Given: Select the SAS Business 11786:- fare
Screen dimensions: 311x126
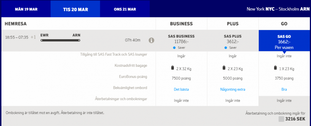Looking at the screenshot, I should pos(181,41).
